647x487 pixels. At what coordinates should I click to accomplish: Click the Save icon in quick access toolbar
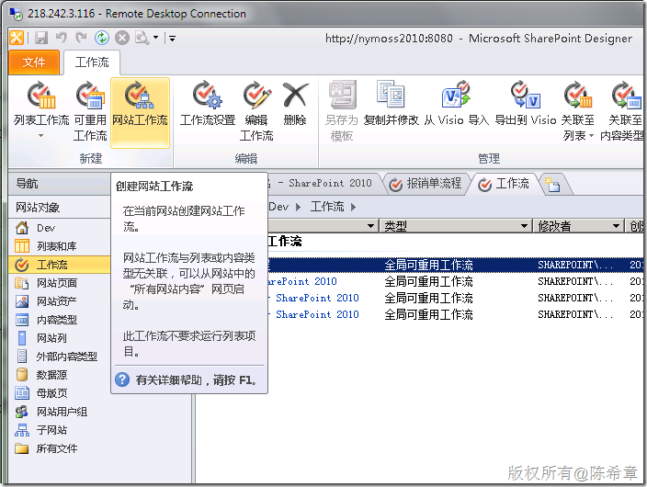click(41, 38)
